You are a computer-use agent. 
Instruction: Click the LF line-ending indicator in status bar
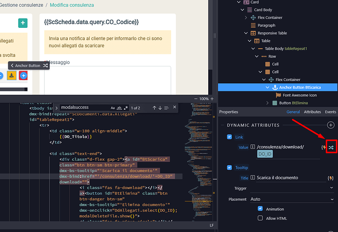point(212,225)
